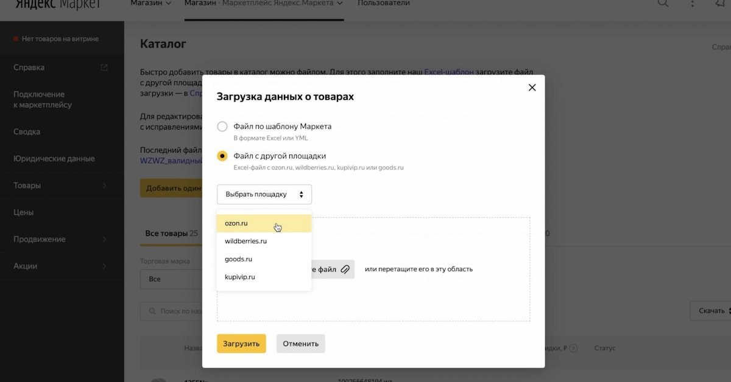731x382 pixels.
Task: Click the 'Excel-шаблон' link
Action: [449, 72]
